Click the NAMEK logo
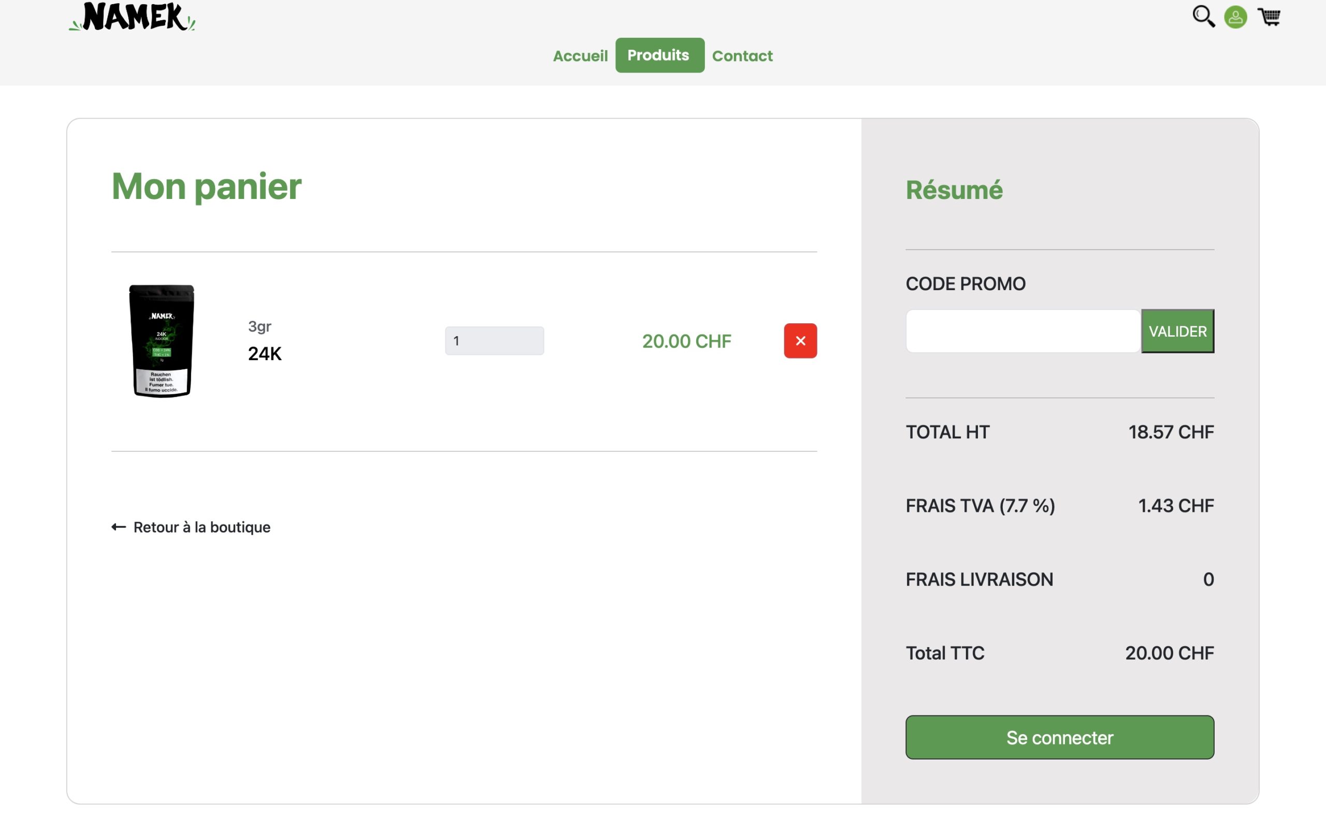This screenshot has width=1326, height=817. [132, 17]
